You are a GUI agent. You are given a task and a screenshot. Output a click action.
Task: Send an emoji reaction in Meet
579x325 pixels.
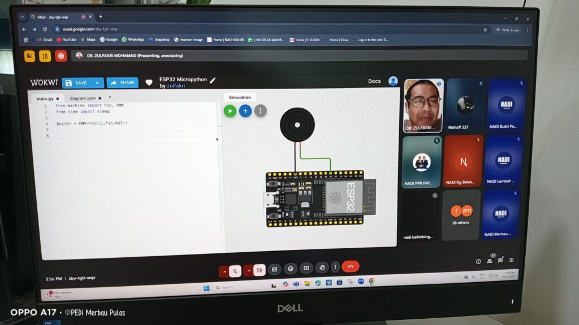point(290,269)
